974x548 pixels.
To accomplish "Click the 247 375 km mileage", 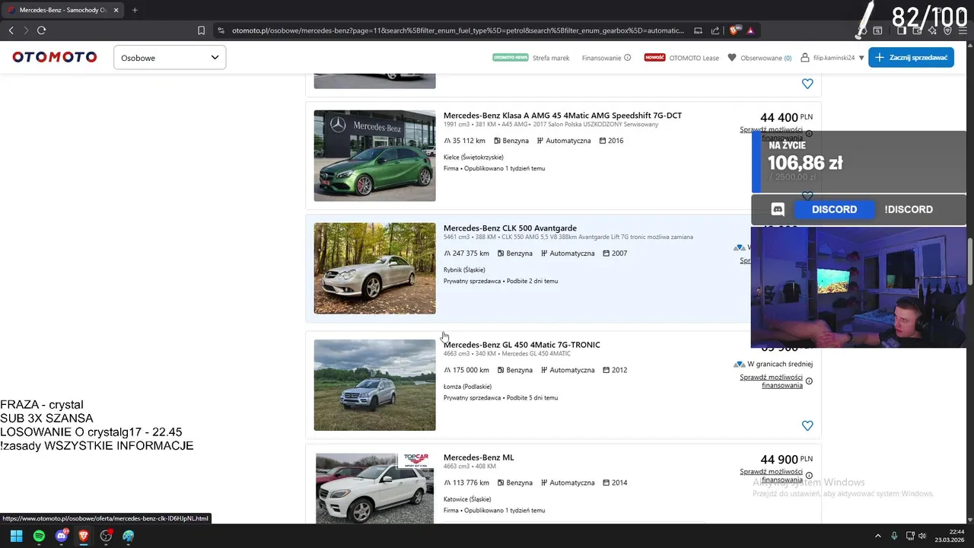I will (x=470, y=253).
